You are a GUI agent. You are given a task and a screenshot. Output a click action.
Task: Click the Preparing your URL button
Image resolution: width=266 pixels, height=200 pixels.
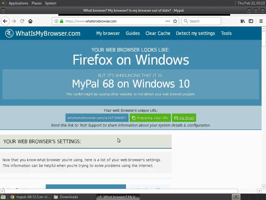coord(150,118)
